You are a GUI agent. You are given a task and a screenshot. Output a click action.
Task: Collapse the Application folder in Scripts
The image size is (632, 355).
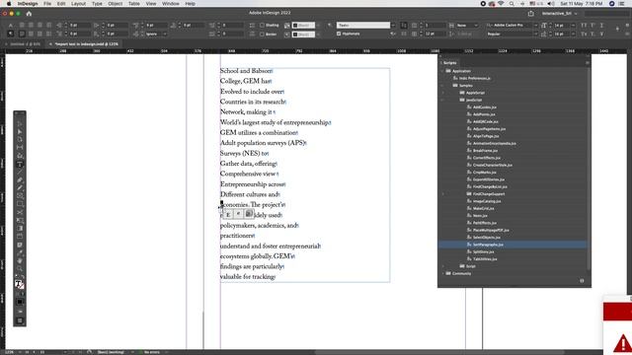tap(442, 71)
